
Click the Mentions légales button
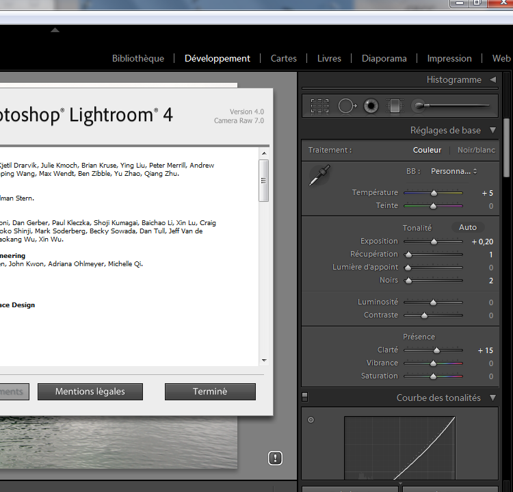(90, 391)
